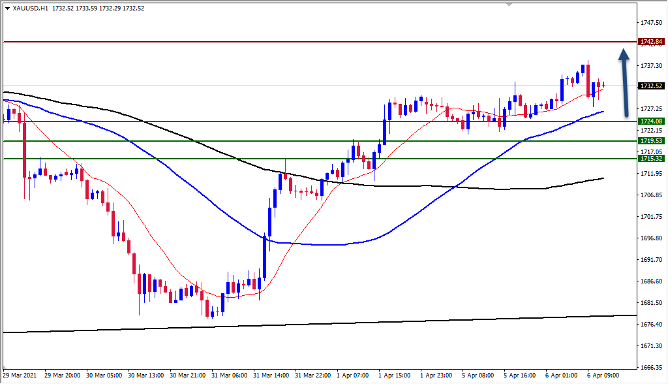Click the 1737.30 price scale label

tap(652, 66)
